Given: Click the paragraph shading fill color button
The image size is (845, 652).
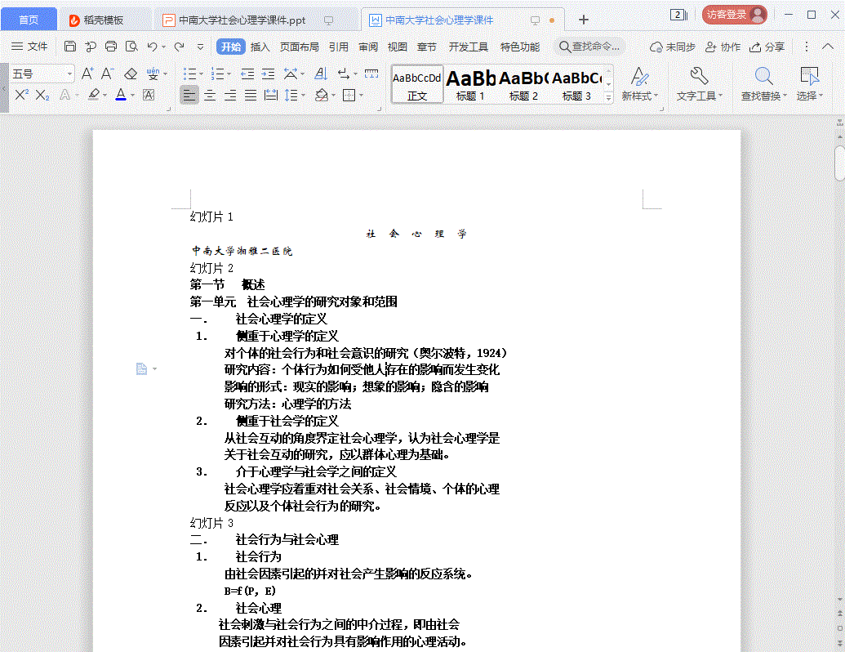Looking at the screenshot, I should 321,96.
